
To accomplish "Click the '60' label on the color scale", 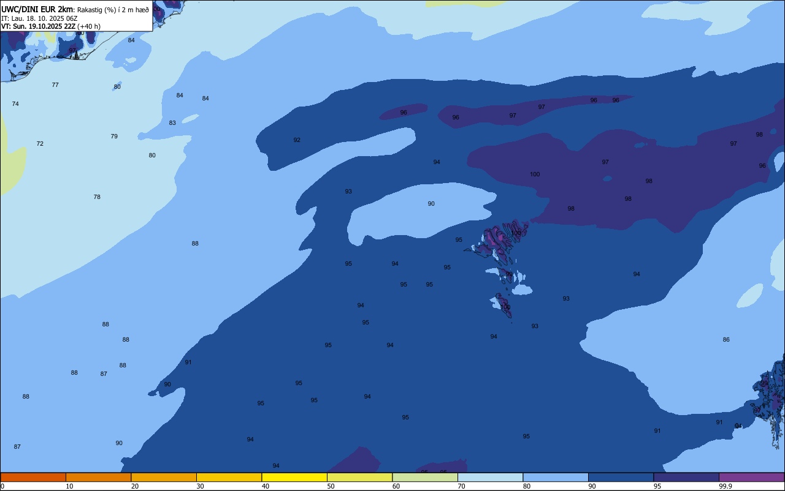I will tap(396, 486).
